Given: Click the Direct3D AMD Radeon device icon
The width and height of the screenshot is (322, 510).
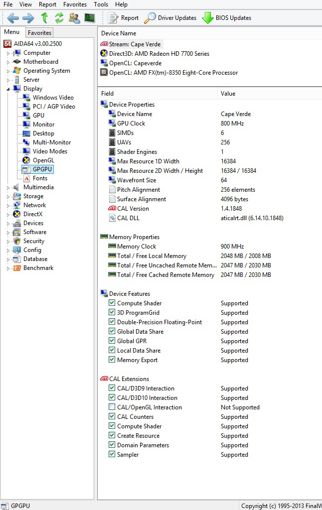Looking at the screenshot, I should click(x=104, y=53).
